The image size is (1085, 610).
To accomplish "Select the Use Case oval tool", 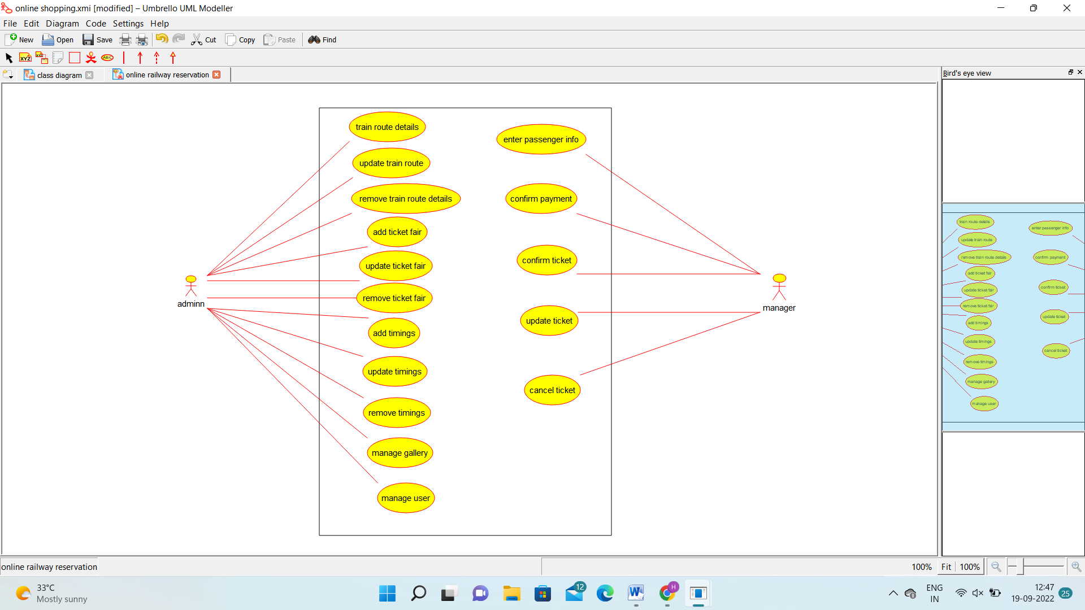I will (107, 58).
